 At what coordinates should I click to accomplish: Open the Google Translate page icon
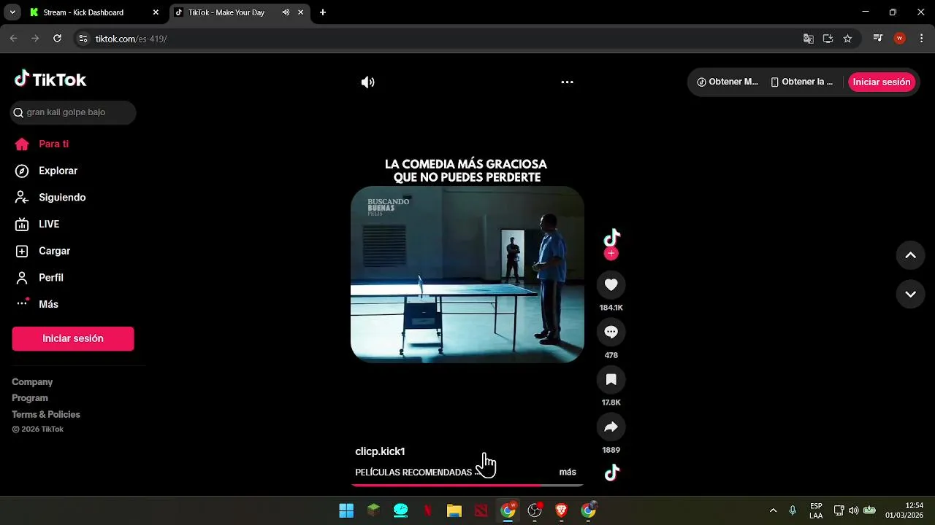click(809, 39)
